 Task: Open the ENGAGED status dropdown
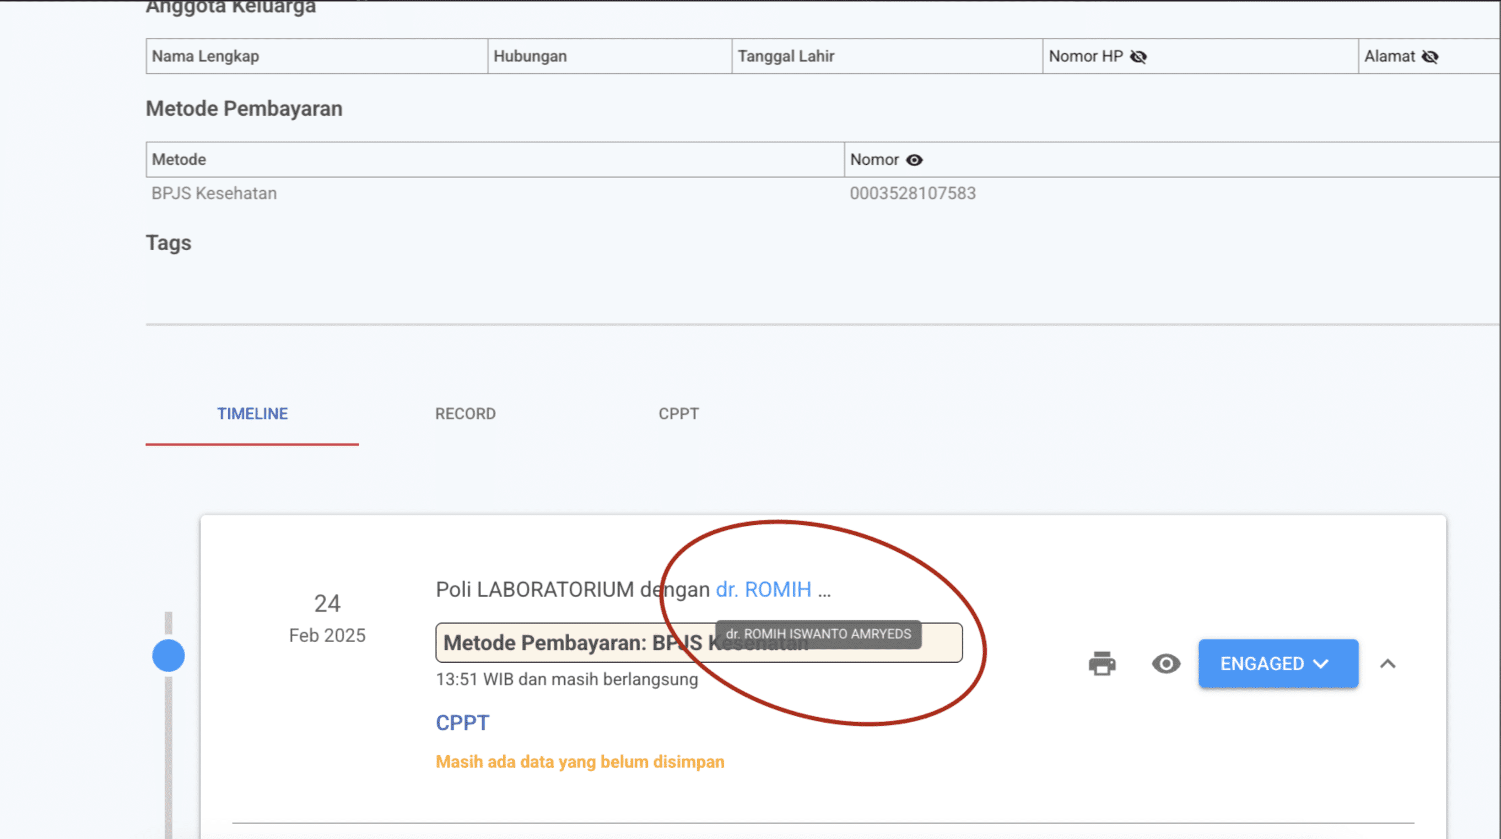click(x=1278, y=664)
